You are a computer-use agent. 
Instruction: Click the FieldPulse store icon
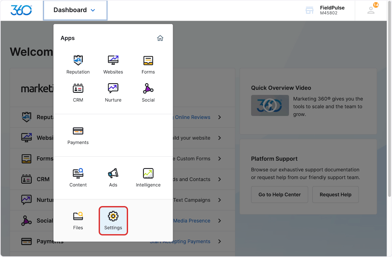[x=309, y=10]
